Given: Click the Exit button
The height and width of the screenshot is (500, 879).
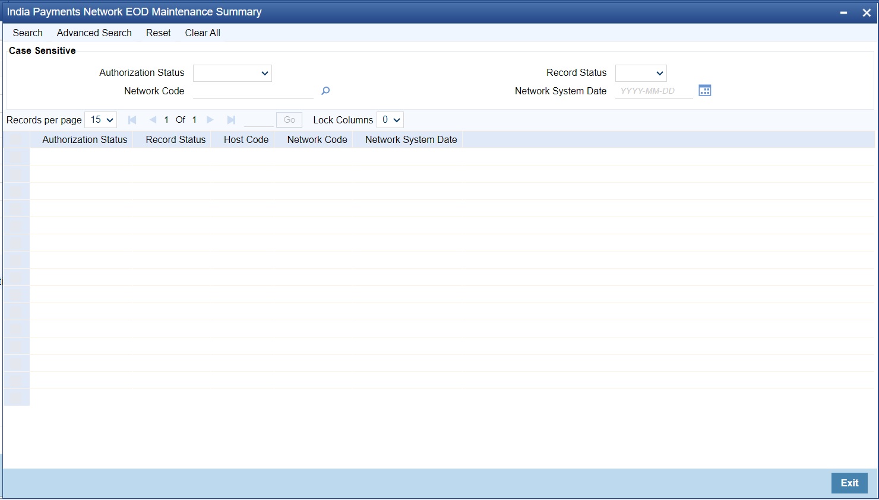Looking at the screenshot, I should pos(849,483).
